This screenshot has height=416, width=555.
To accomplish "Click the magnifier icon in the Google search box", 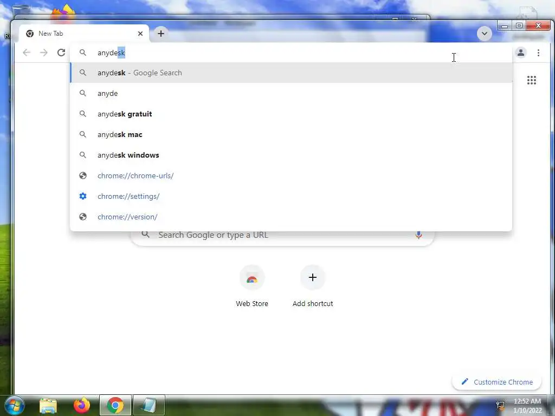I will tap(145, 235).
